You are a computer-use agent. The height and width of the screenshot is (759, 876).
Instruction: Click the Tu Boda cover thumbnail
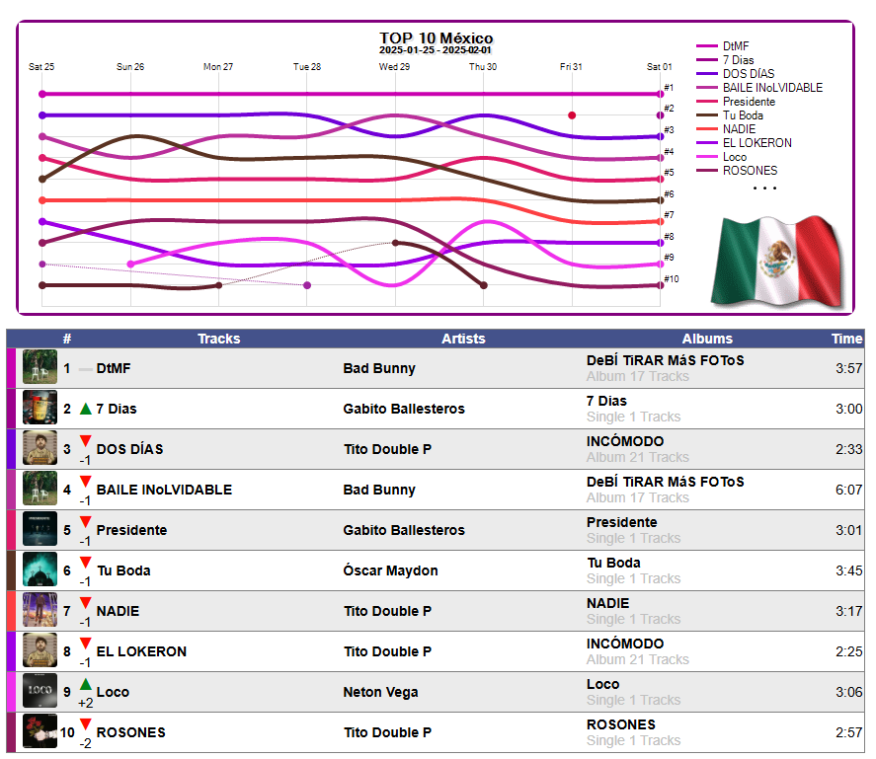[40, 569]
